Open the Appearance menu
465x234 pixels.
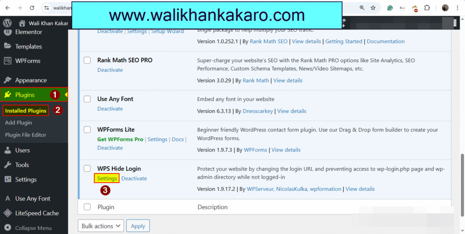pyautogui.click(x=31, y=80)
